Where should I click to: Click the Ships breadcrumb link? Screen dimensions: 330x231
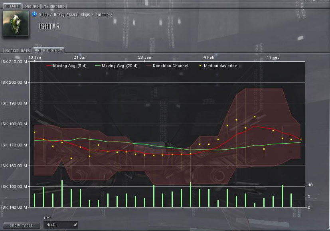pos(44,14)
